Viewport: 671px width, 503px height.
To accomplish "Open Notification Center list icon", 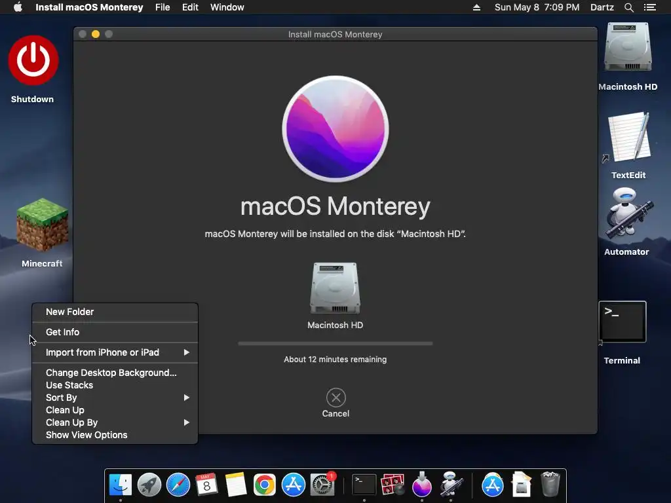I will pyautogui.click(x=649, y=7).
